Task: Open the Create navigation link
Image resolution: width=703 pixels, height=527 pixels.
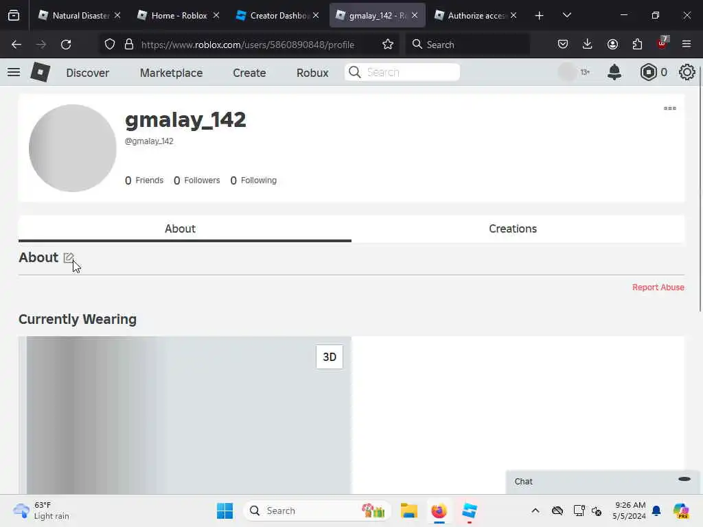Action: [x=249, y=73]
